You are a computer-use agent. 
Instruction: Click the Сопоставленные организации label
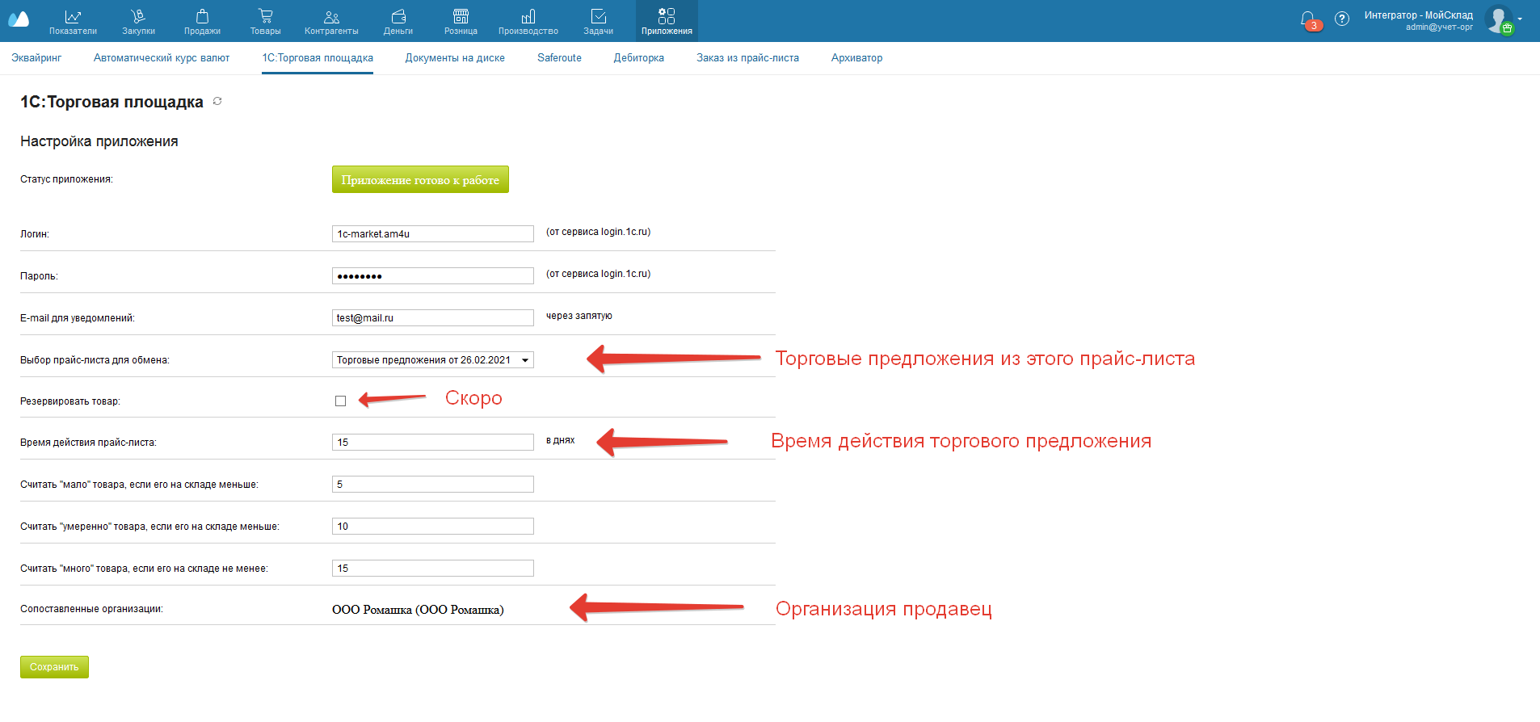[x=91, y=609]
